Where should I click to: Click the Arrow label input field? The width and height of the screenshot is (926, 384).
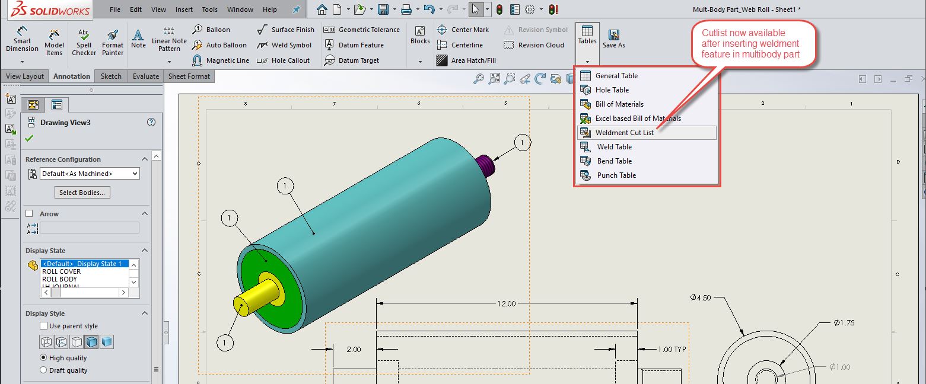pyautogui.click(x=90, y=228)
